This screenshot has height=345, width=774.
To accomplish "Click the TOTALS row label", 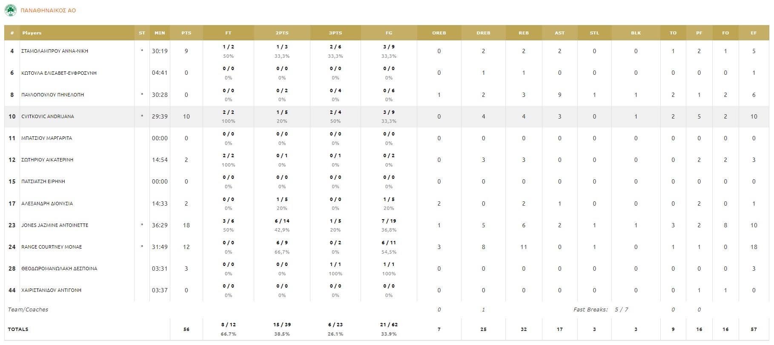I will 18,329.
